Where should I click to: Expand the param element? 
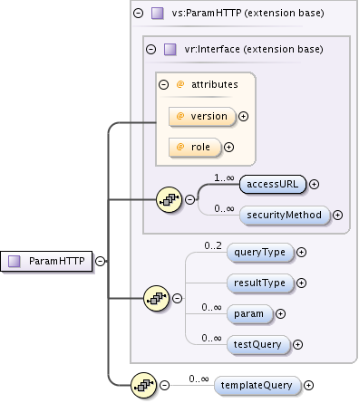click(x=280, y=314)
